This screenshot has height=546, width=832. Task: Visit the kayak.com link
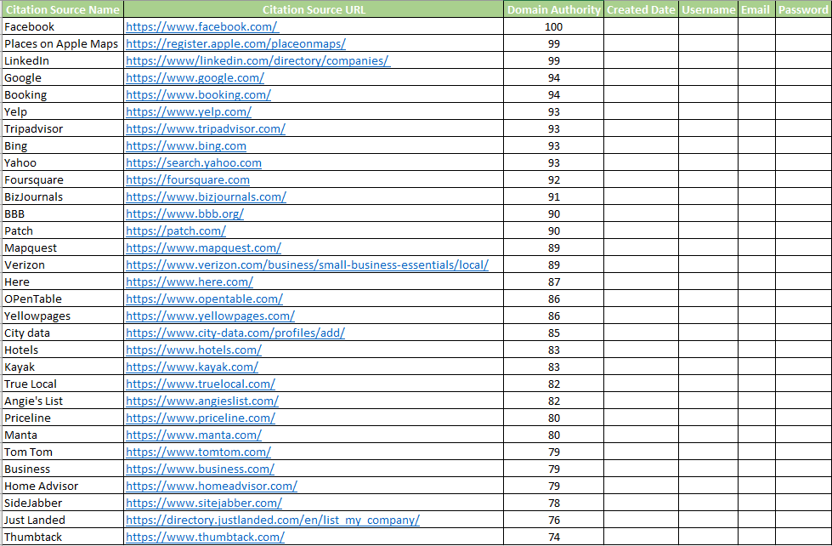[x=192, y=367]
